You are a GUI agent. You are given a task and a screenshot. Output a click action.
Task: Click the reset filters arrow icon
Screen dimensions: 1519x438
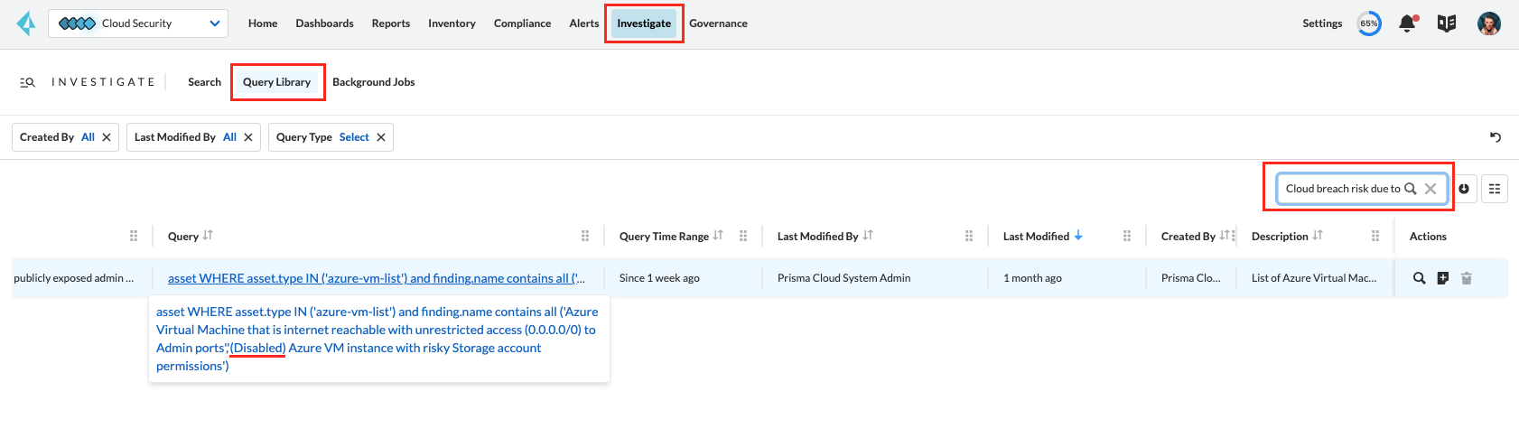(1496, 137)
